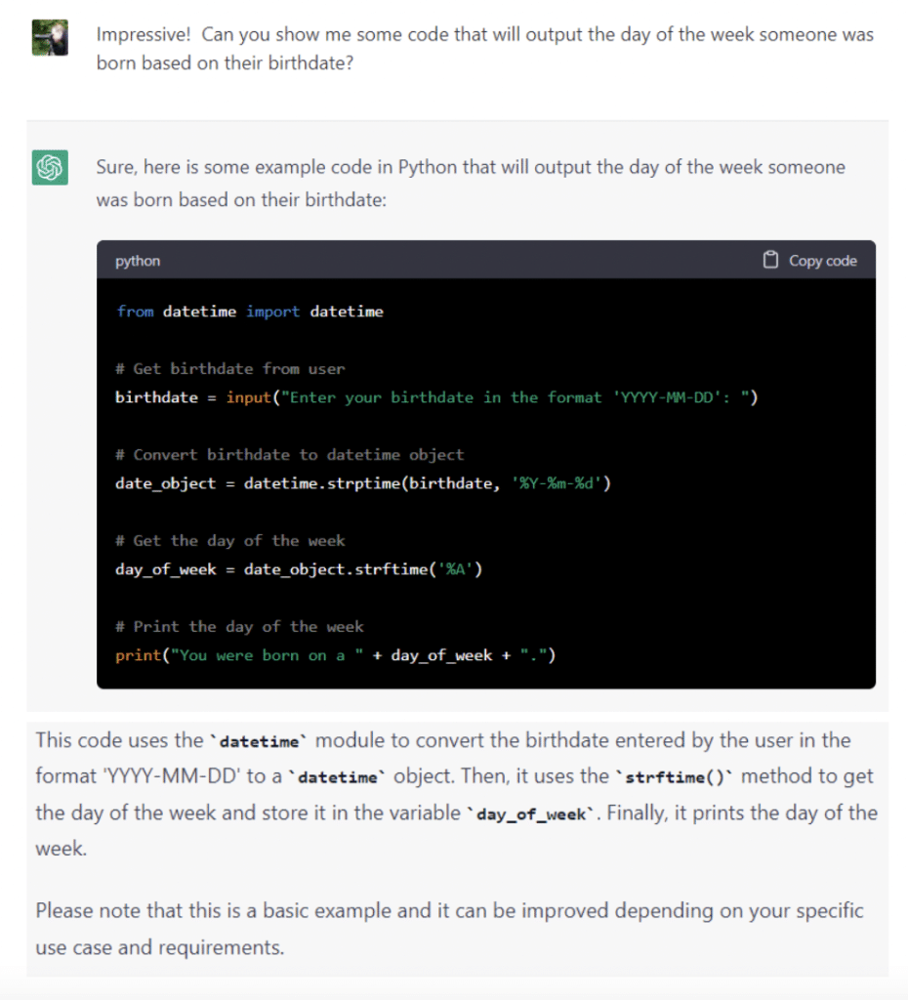Click the 'Sure, here is some example code' reply text

[470, 182]
